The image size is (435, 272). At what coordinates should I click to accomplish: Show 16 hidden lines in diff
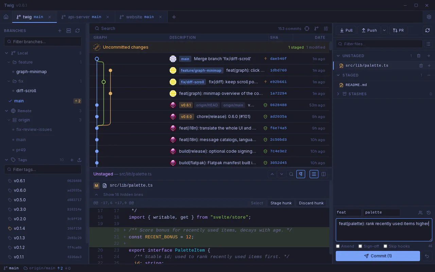(x=123, y=194)
